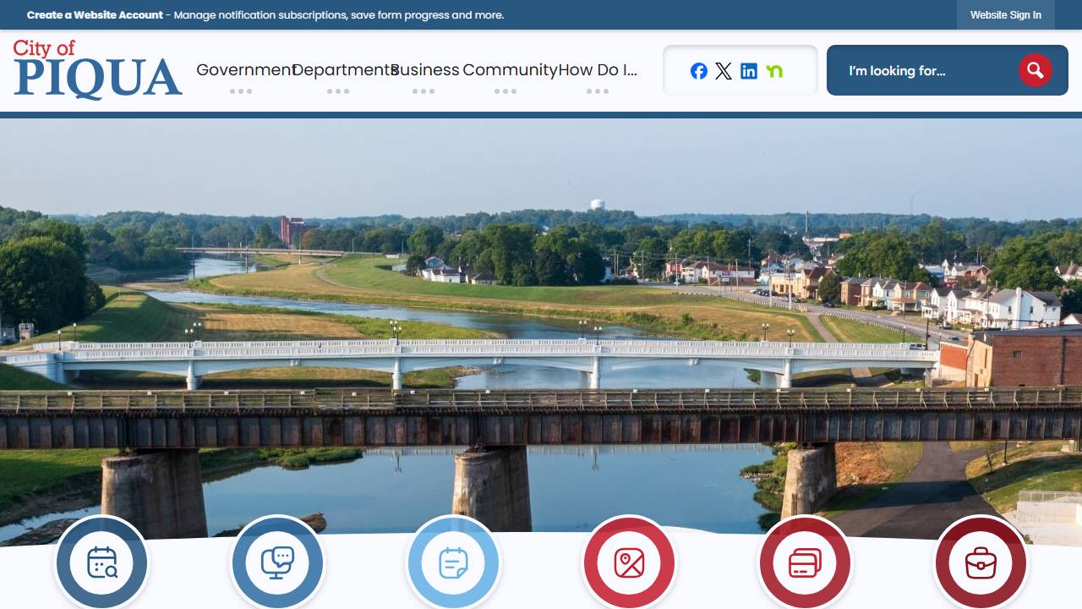Click the credit card payment circle icon
The image size is (1082, 609).
coord(805,562)
